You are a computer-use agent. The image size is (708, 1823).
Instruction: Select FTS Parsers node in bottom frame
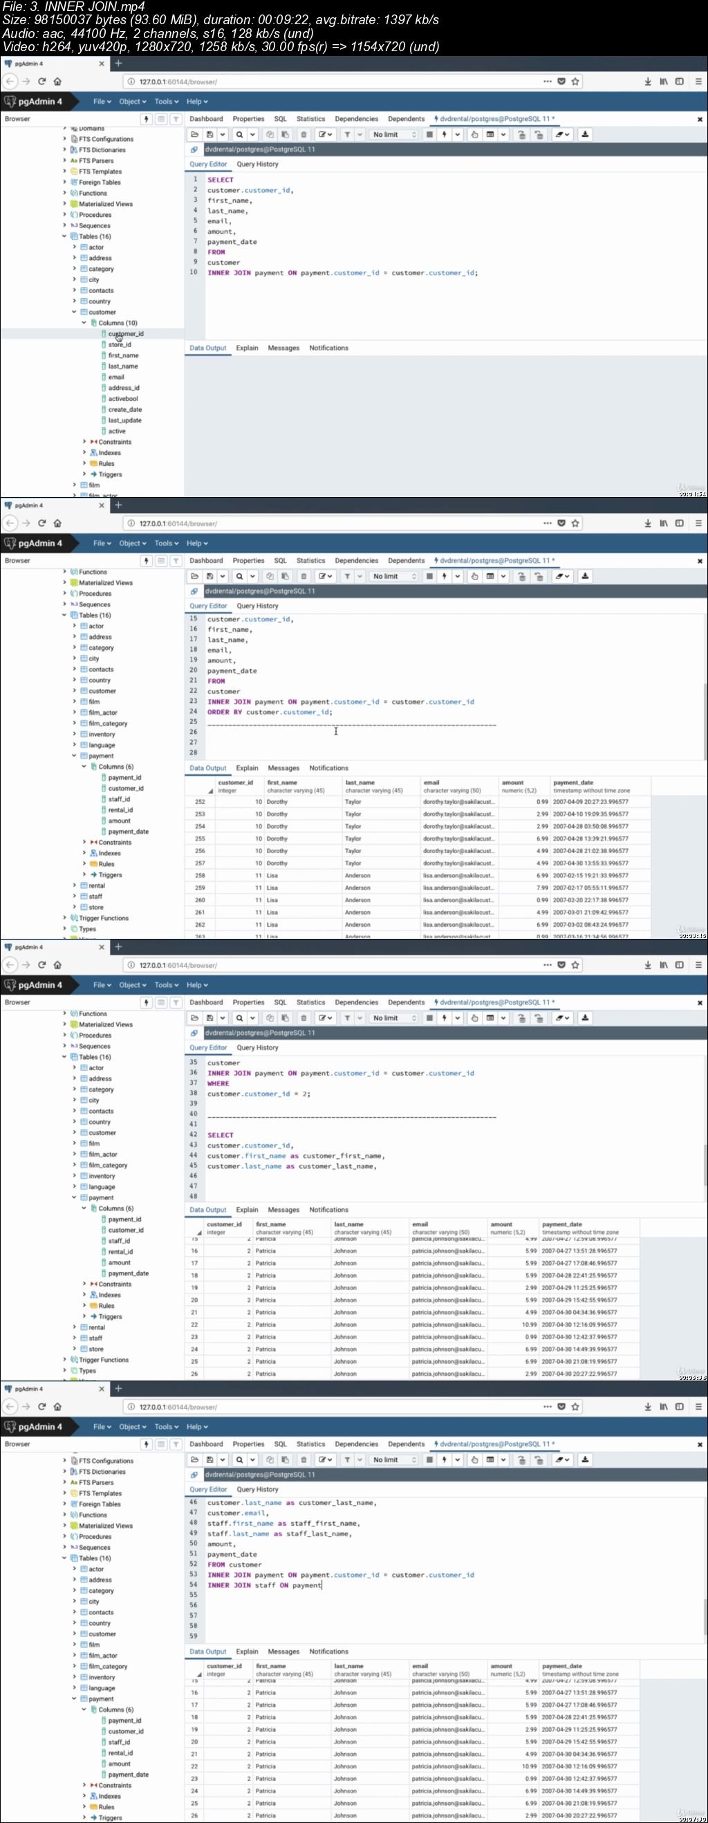coord(96,1482)
